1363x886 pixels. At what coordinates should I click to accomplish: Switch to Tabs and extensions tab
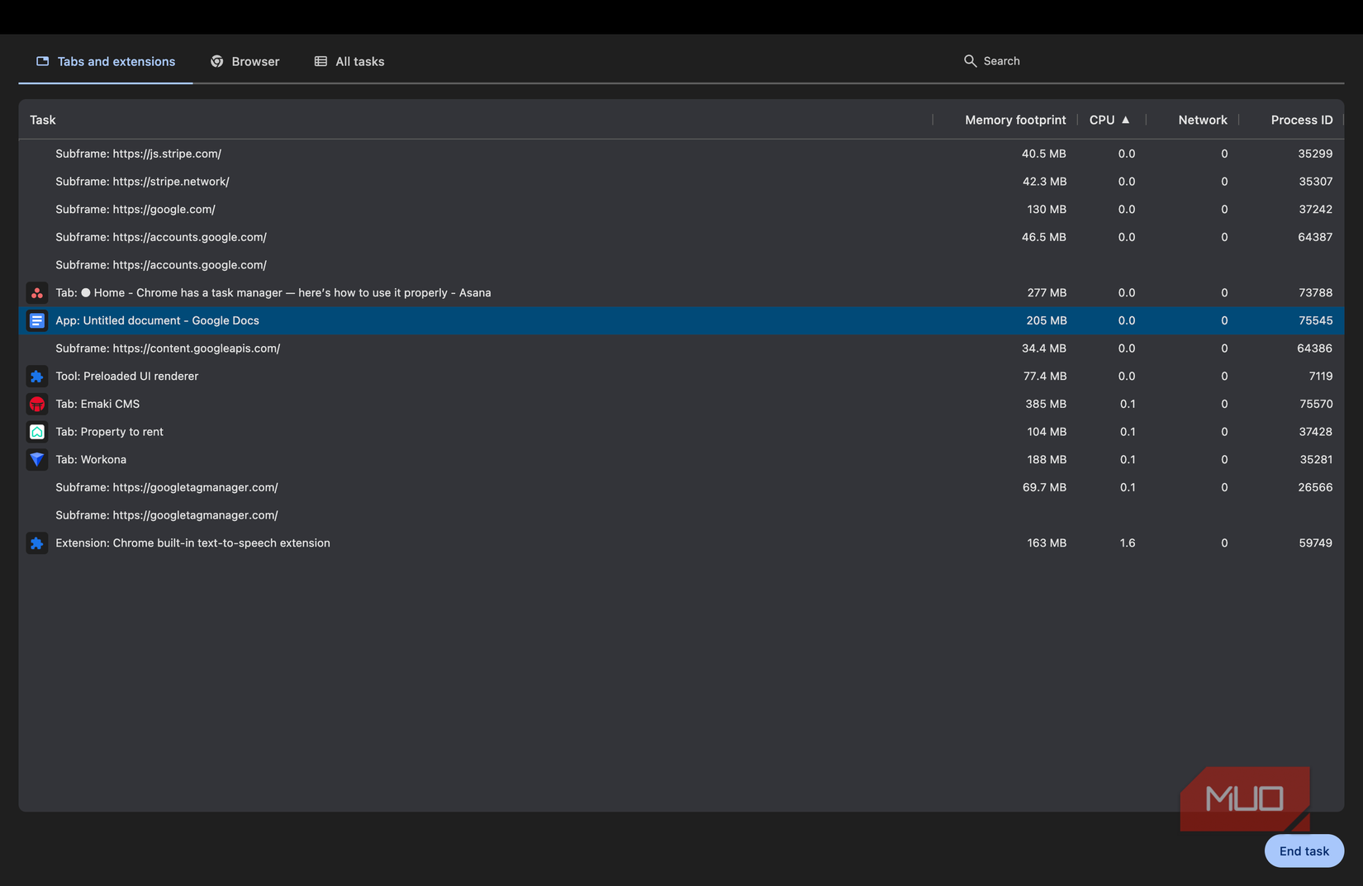coord(104,60)
